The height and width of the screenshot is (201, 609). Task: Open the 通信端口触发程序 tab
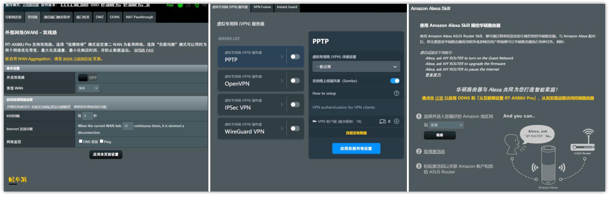[57, 17]
